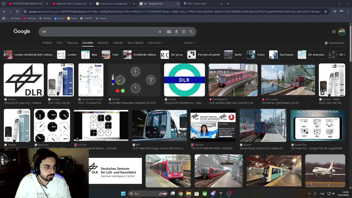This screenshot has height=198, width=352.
Task: Switch to 'DLR-1 Sınavı nedir?' browser tab
Action: click(x=203, y=4)
